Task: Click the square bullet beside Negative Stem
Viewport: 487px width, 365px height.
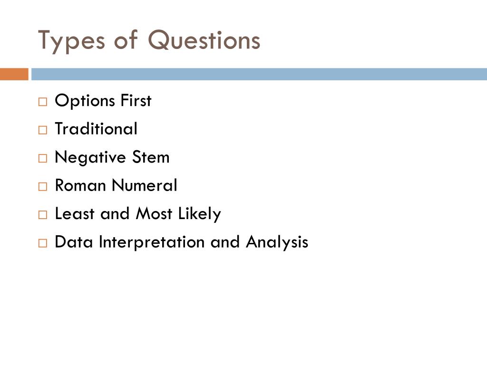Action: coord(43,158)
